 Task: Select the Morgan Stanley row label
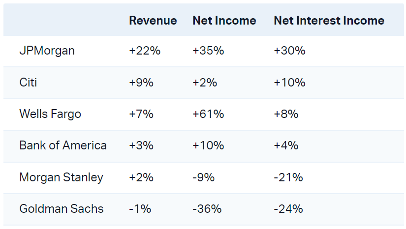coord(61,177)
